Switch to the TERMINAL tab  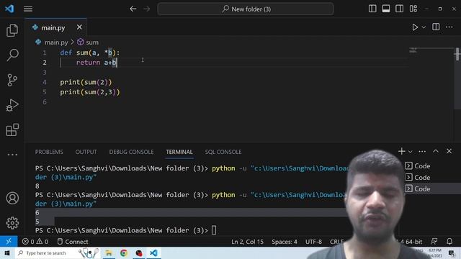point(179,152)
